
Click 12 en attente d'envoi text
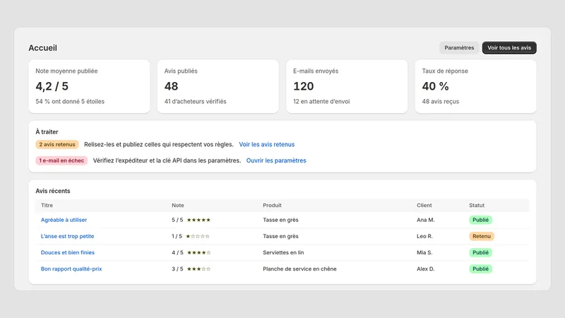pyautogui.click(x=321, y=102)
